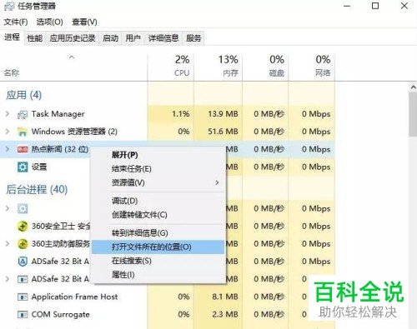
Task: Click the Windows 资源管理器 folder icon
Action: [x=23, y=132]
